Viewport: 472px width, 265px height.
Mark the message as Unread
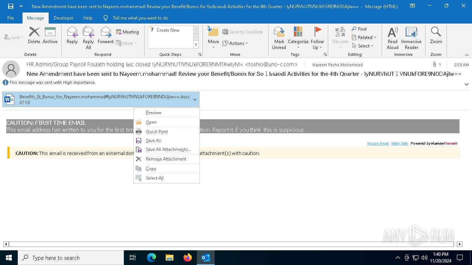[x=279, y=38]
